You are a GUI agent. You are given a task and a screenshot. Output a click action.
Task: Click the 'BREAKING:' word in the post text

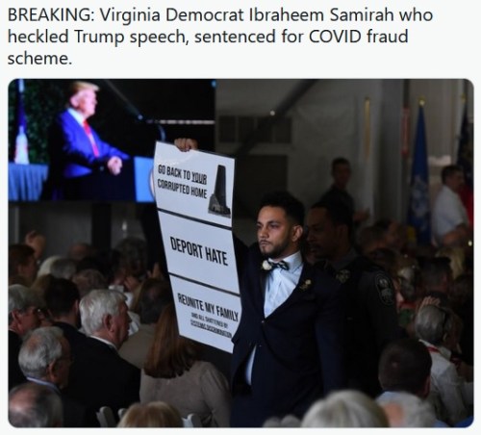coord(51,15)
